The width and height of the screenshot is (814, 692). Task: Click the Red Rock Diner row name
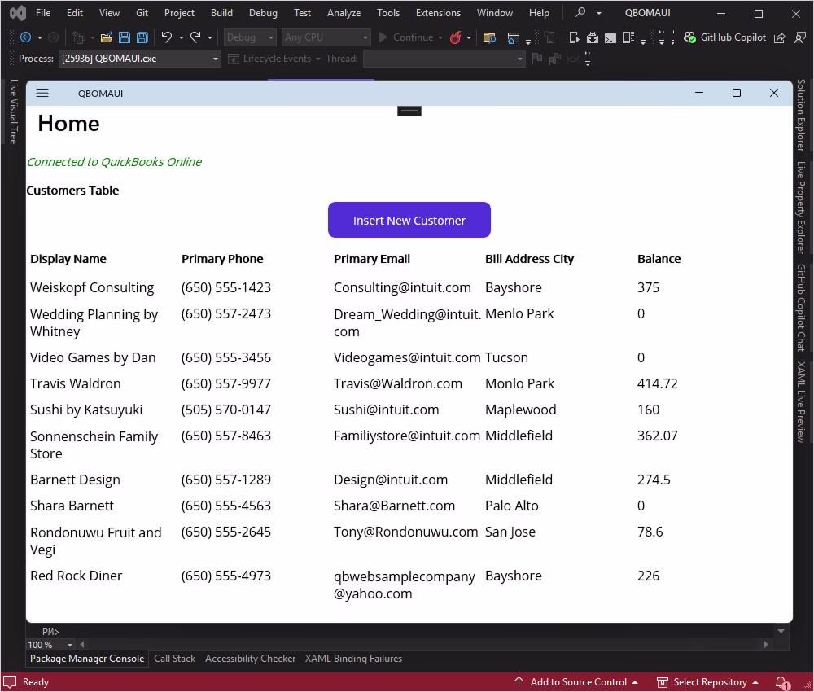pyautogui.click(x=77, y=576)
